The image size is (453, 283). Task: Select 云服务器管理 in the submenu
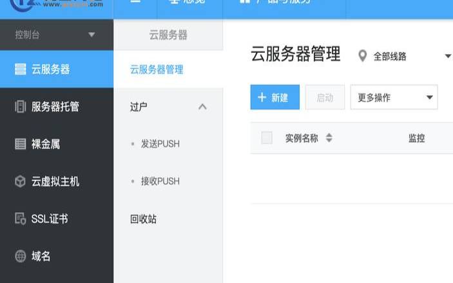157,70
